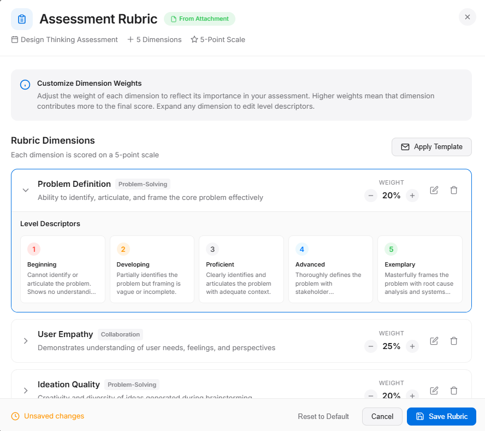Image resolution: width=485 pixels, height=431 pixels.
Task: Select the Collaboration tag on User Empathy
Action: pyautogui.click(x=120, y=334)
